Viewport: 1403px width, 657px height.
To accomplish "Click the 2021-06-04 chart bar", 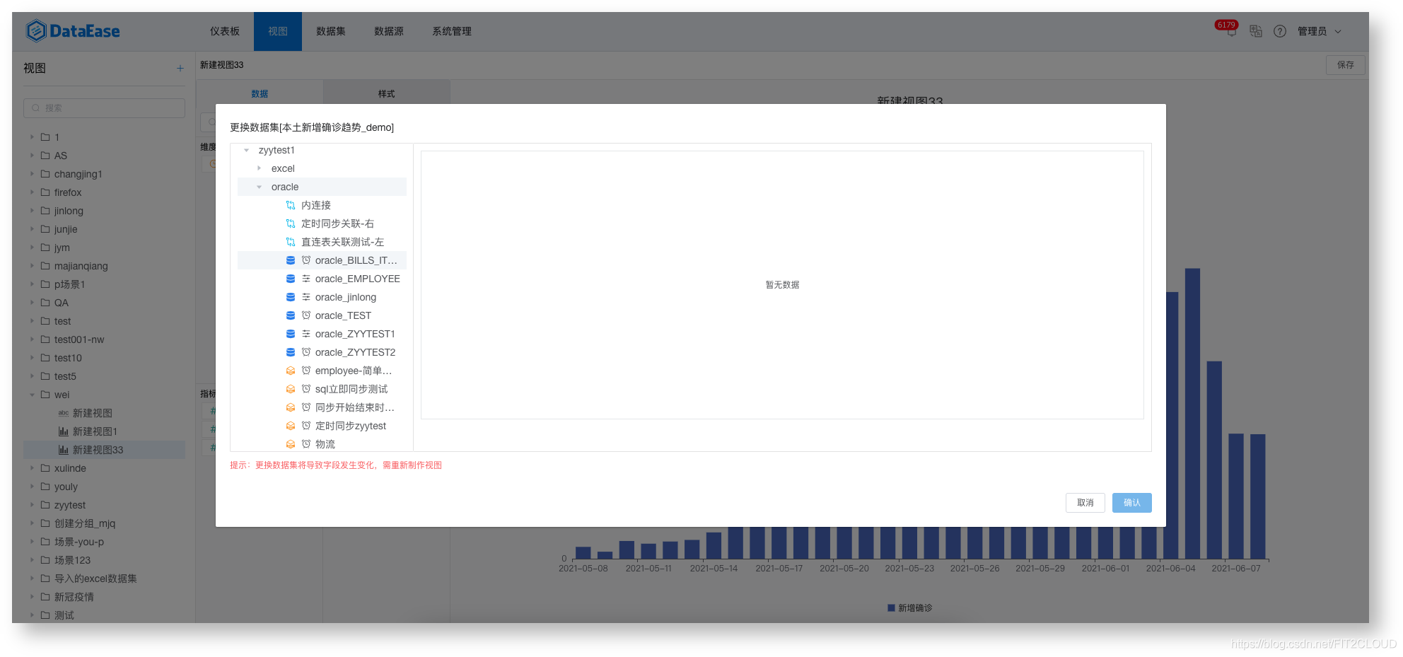I will pyautogui.click(x=1171, y=426).
